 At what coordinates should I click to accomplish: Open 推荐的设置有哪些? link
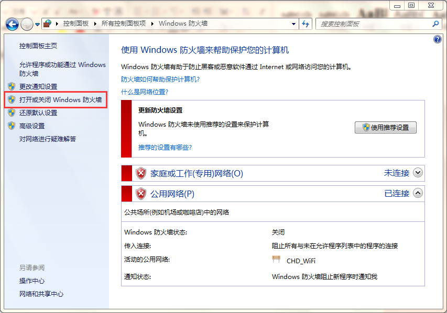tap(165, 148)
